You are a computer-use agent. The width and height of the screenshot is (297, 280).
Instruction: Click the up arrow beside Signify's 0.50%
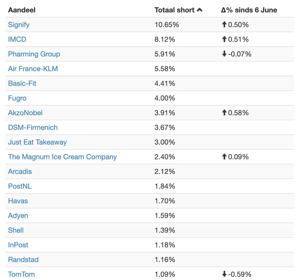(x=224, y=24)
